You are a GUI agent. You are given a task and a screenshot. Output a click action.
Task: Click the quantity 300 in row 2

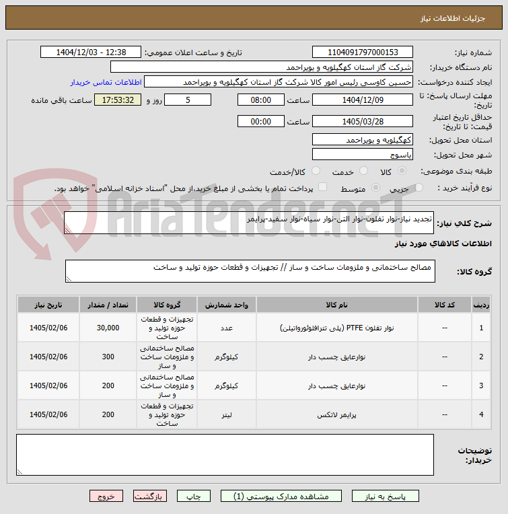tap(108, 357)
